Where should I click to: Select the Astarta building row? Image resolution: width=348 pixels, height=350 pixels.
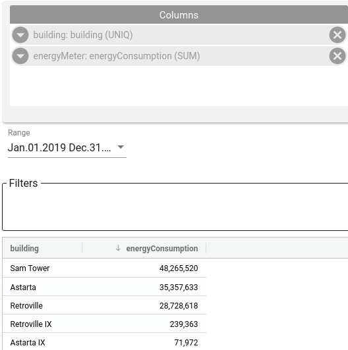click(x=104, y=287)
